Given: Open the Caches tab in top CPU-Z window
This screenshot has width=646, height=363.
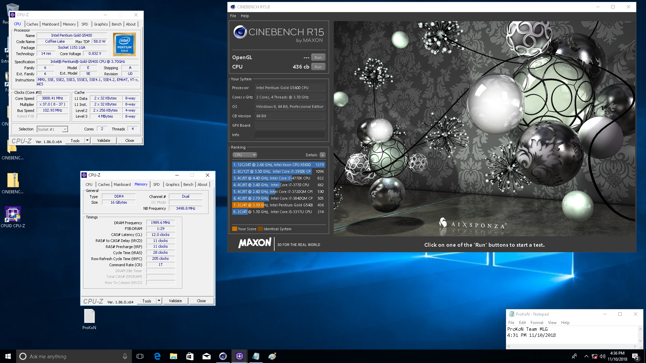Looking at the screenshot, I should (x=32, y=24).
